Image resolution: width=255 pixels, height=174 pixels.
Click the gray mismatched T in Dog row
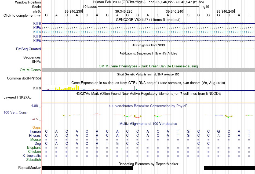(107, 144)
